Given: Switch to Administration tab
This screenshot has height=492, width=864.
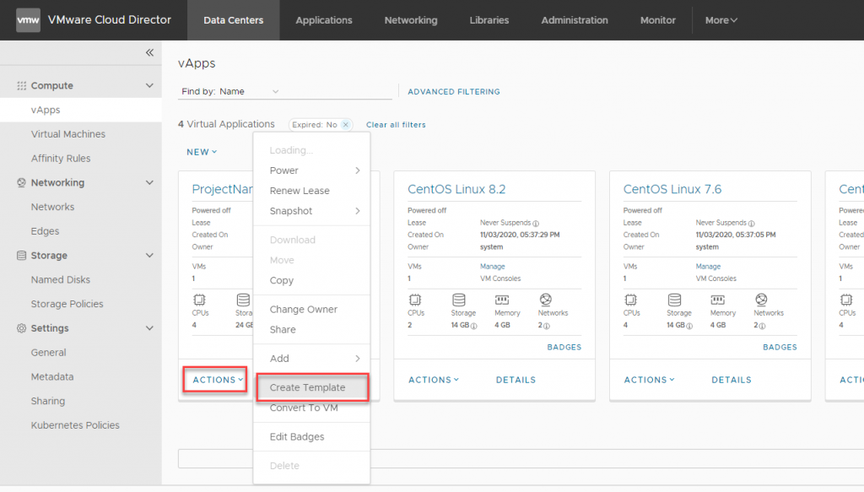Looking at the screenshot, I should click(575, 20).
